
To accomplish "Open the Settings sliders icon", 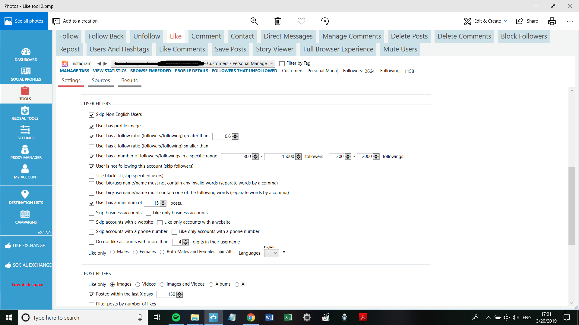I will click(25, 130).
